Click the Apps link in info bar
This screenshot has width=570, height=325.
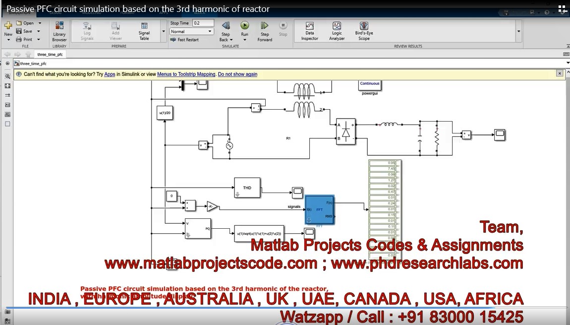point(110,74)
